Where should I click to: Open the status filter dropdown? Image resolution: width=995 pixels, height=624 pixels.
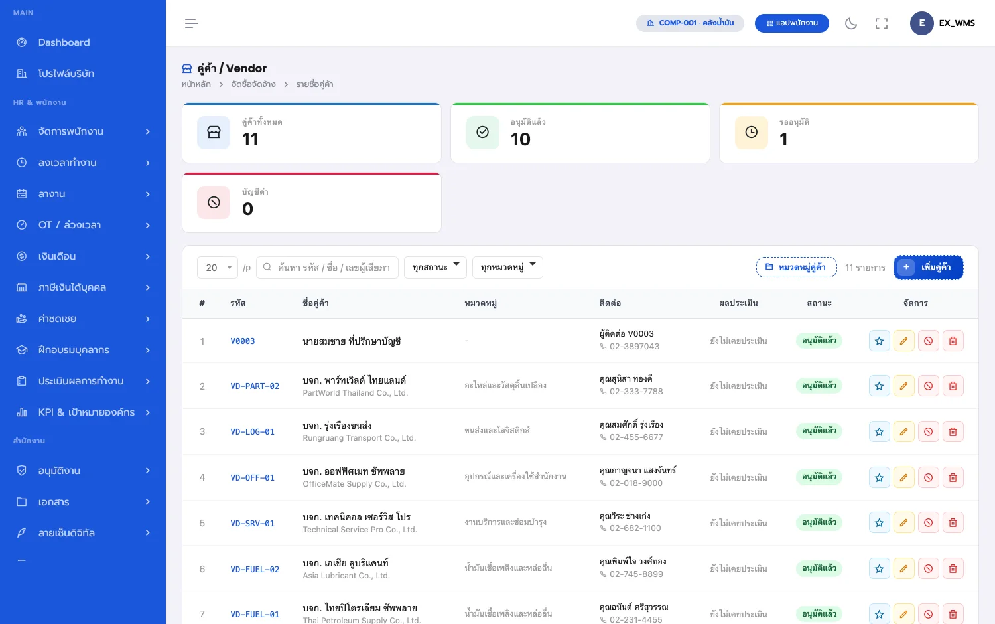[x=435, y=267]
